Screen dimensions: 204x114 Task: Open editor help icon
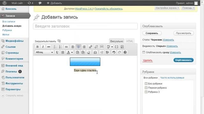[x=125, y=52]
